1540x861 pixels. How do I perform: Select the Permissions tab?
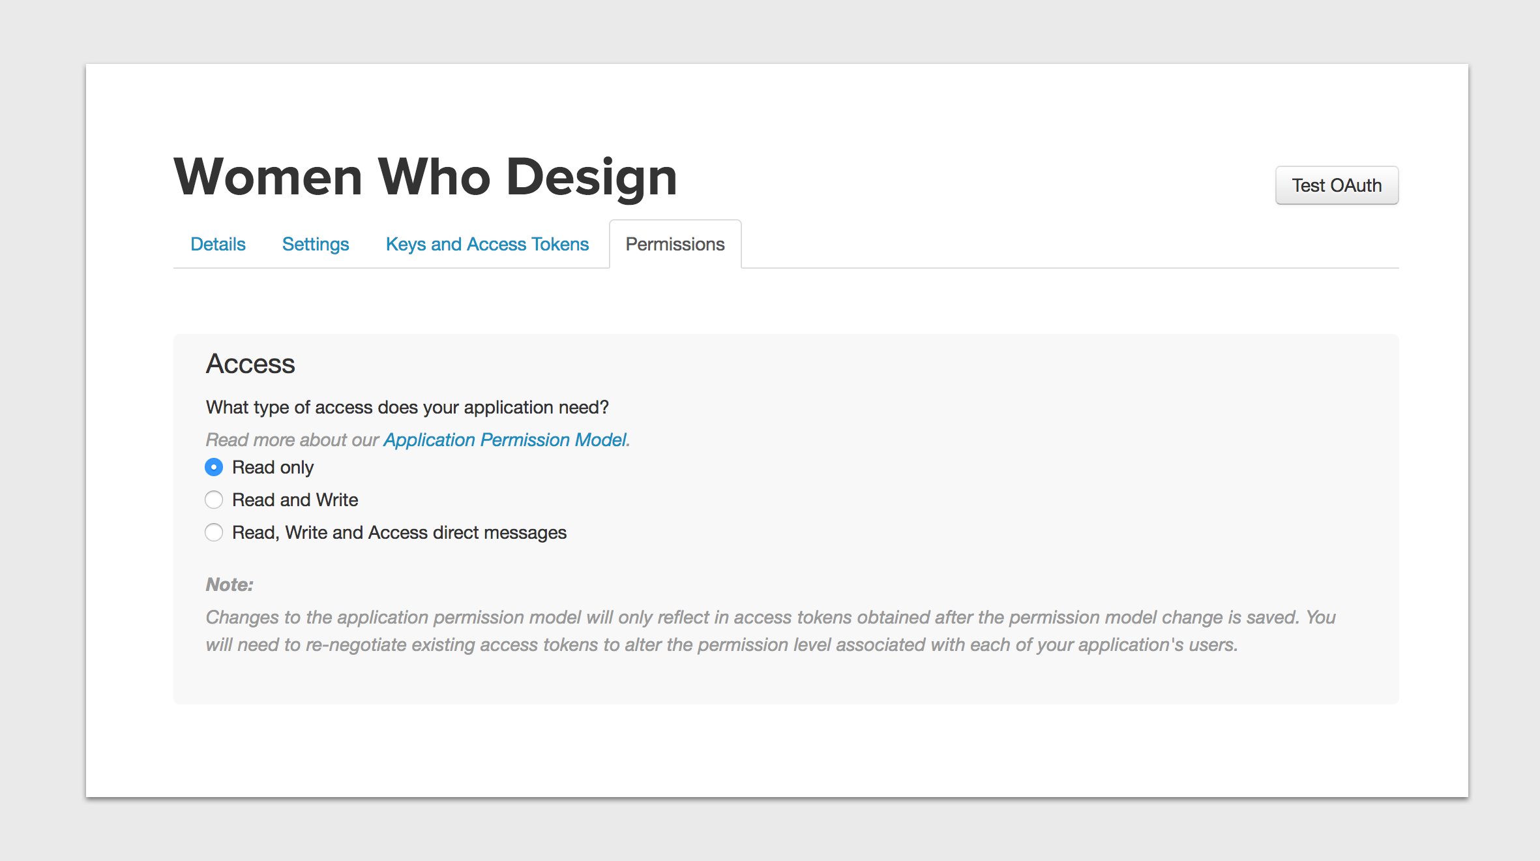[x=675, y=244]
